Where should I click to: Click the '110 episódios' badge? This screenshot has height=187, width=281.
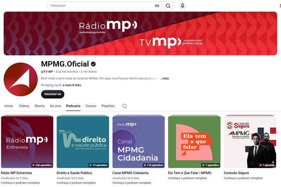153,165
